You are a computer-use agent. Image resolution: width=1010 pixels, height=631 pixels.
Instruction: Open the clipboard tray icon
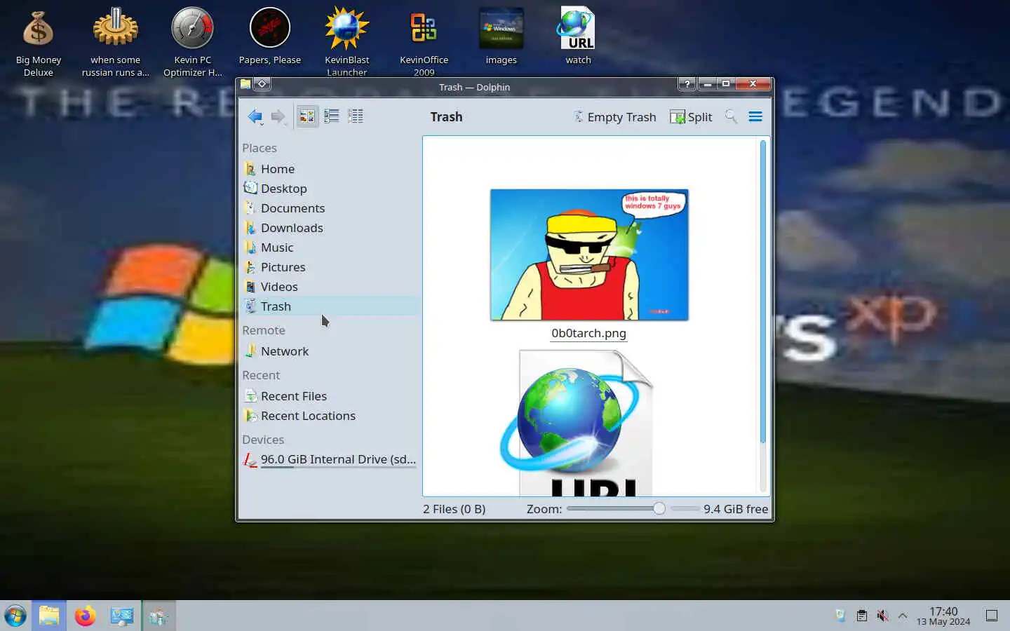point(861,616)
